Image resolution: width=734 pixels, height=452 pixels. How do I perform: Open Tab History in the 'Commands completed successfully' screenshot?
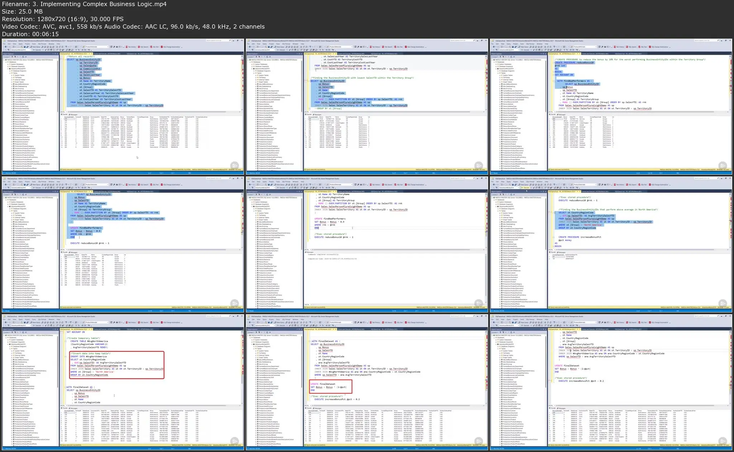[375, 185]
